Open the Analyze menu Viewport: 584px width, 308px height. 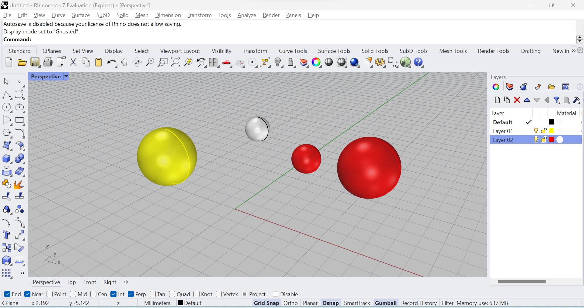click(x=247, y=15)
